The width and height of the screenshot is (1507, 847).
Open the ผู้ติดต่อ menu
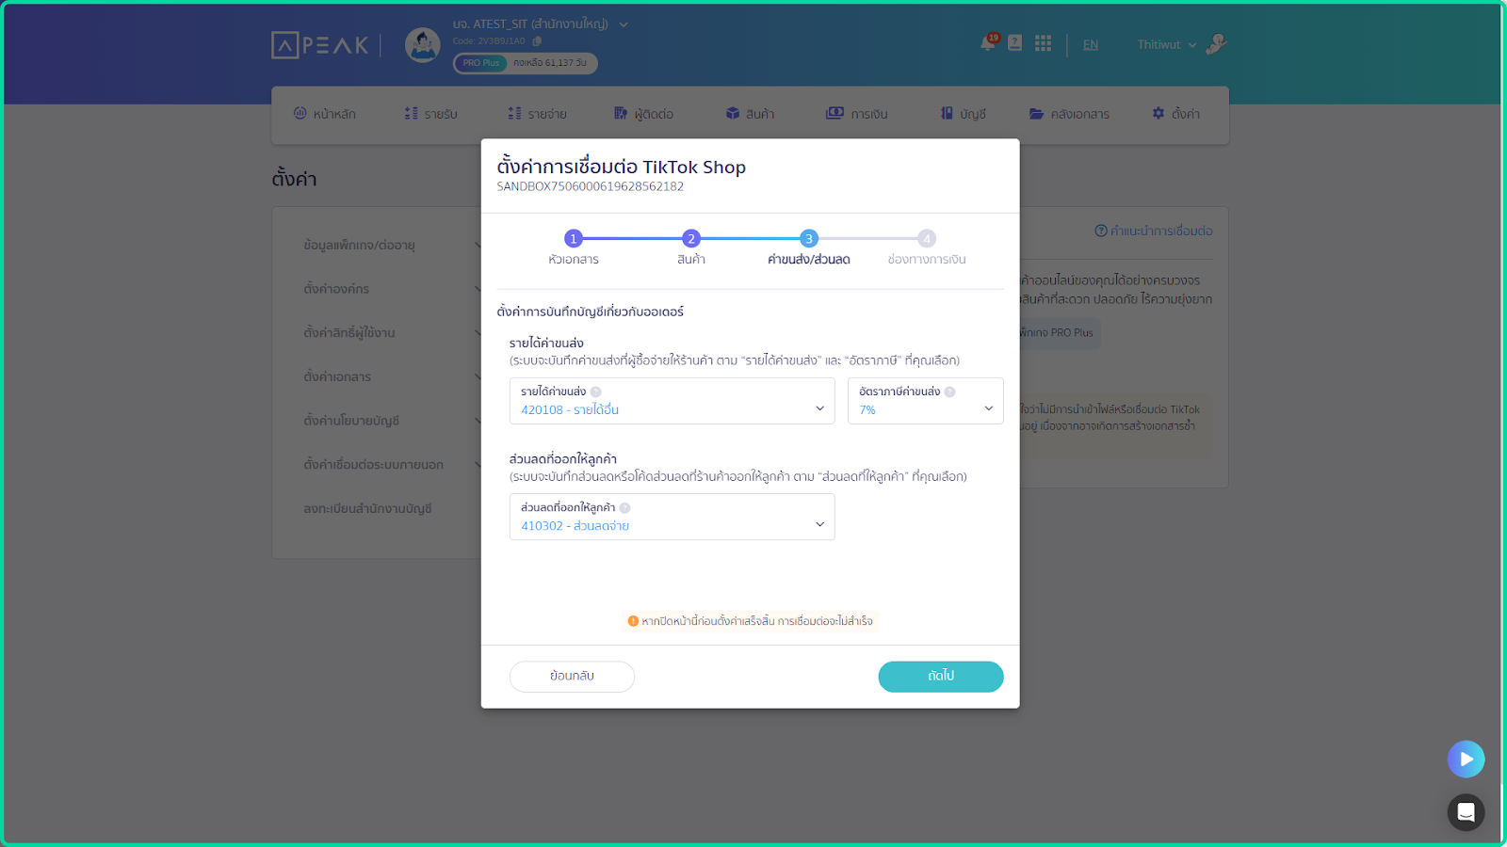(x=644, y=114)
